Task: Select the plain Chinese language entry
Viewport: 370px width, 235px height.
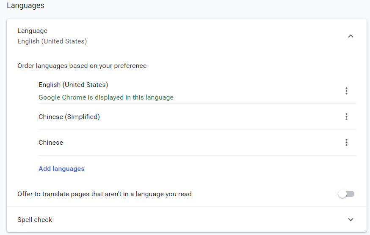Action: click(x=51, y=143)
